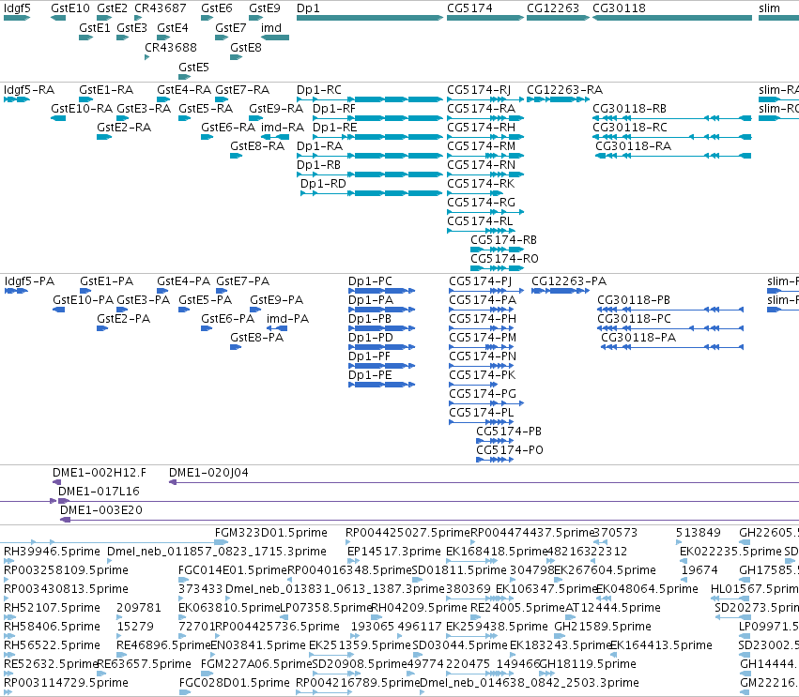Click the GstE8 gene label

246,47
